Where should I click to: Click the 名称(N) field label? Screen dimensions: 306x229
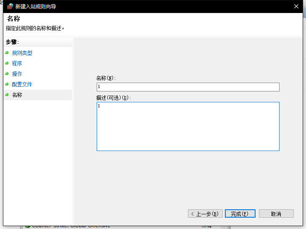pos(106,78)
